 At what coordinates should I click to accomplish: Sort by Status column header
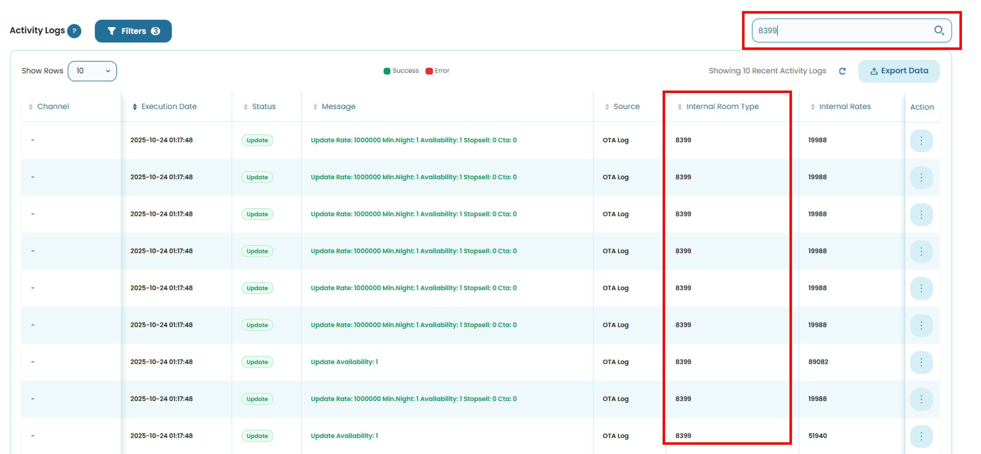(263, 107)
